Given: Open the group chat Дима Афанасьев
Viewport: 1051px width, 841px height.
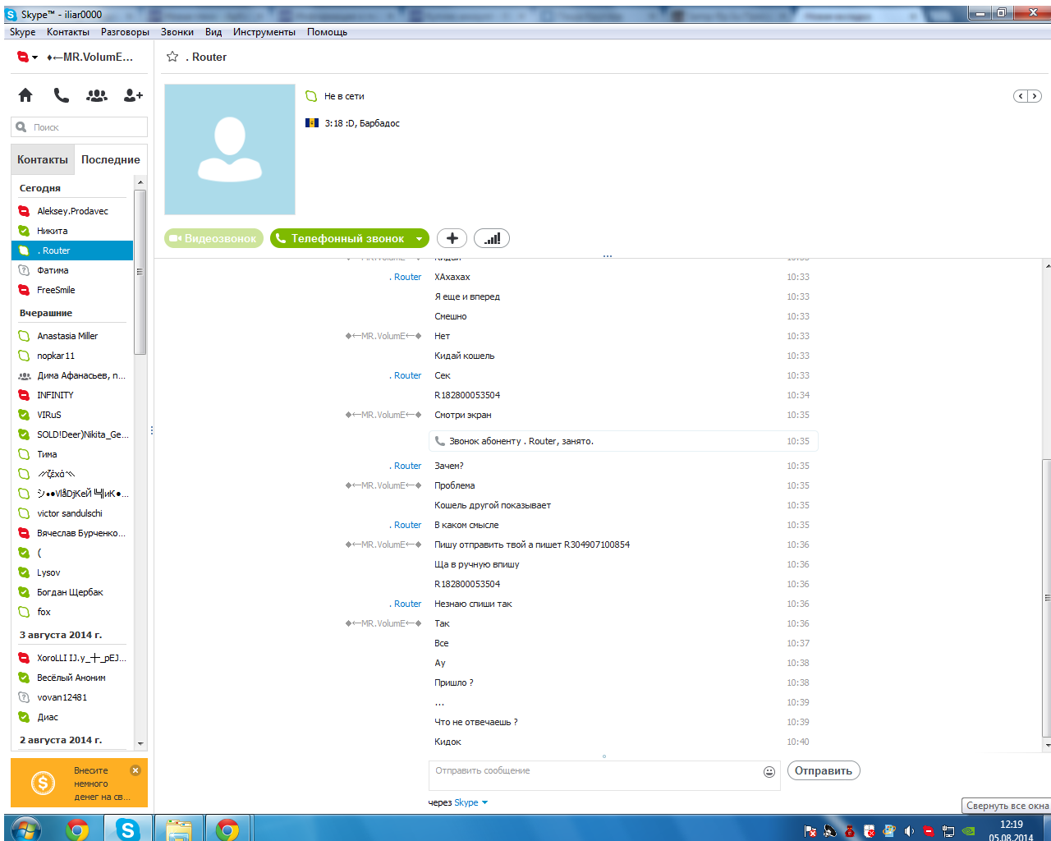Looking at the screenshot, I should point(72,375).
